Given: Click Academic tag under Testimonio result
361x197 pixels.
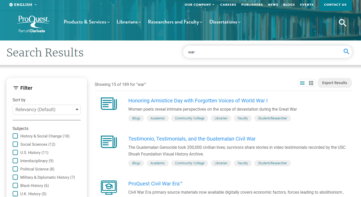Looking at the screenshot, I should pos(158,163).
